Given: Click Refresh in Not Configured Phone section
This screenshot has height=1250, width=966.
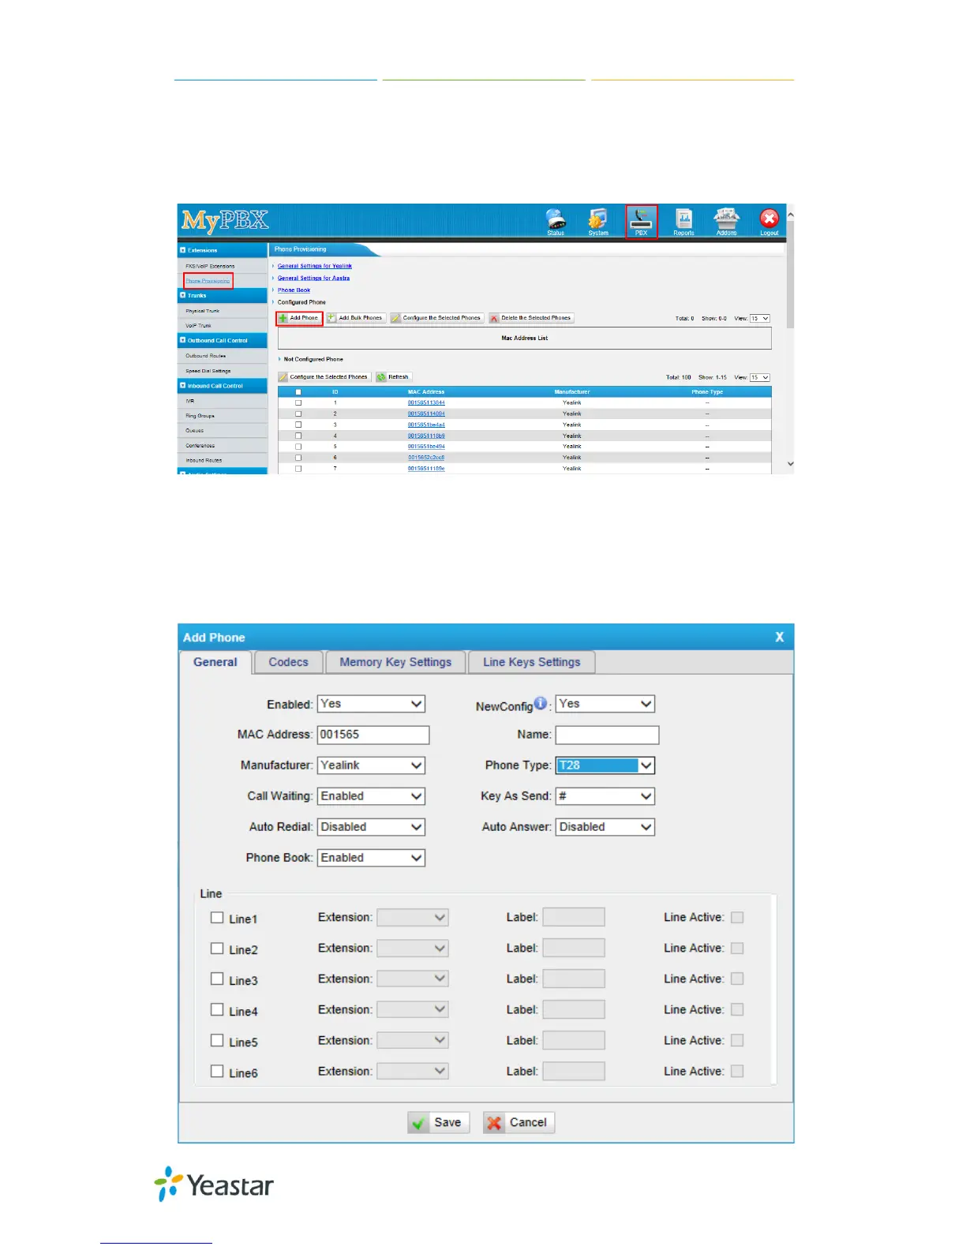Looking at the screenshot, I should point(394,377).
